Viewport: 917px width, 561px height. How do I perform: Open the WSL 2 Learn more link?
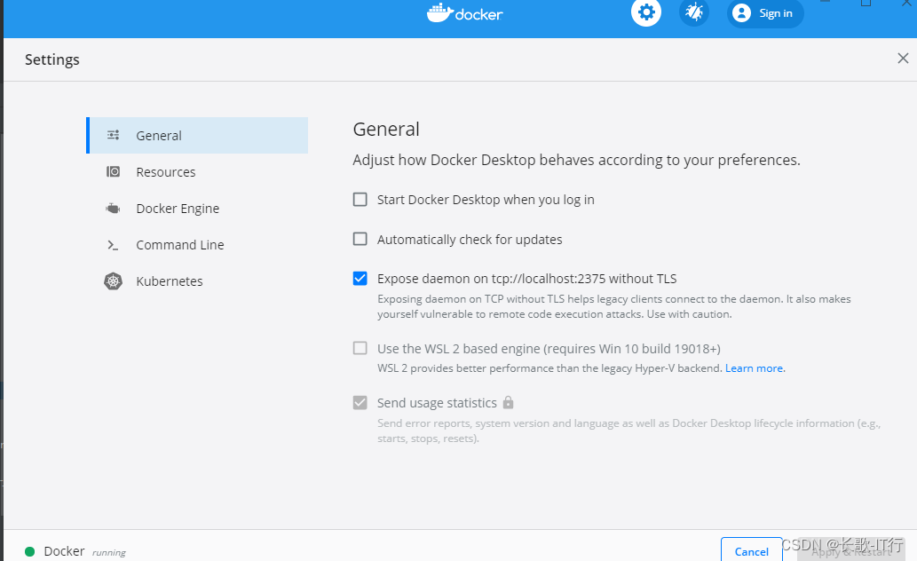click(754, 368)
